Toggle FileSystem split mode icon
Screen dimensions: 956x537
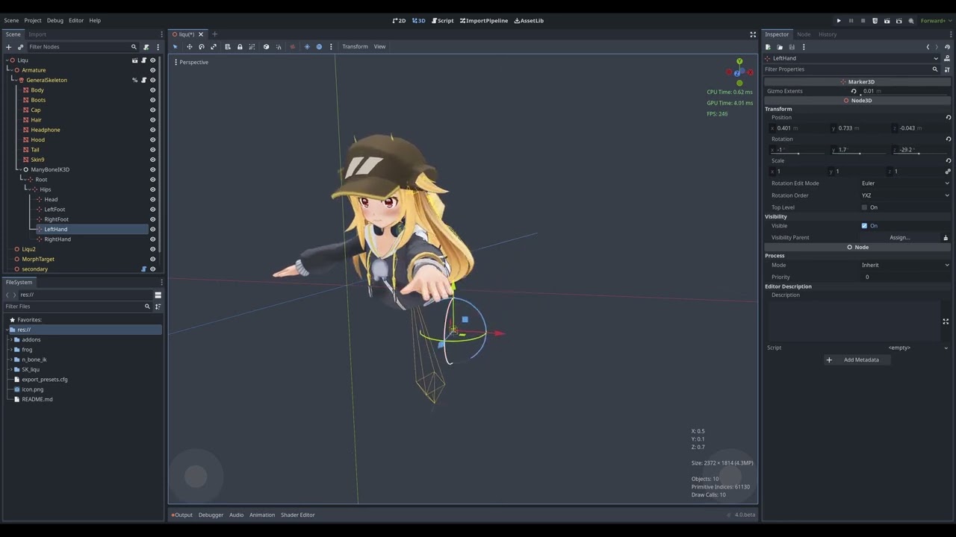(158, 295)
